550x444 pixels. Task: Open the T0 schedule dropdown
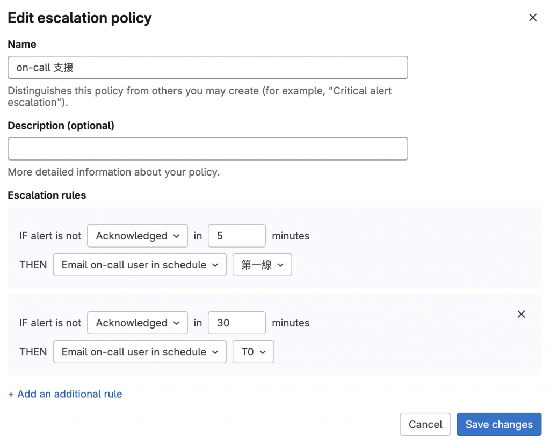pos(254,352)
